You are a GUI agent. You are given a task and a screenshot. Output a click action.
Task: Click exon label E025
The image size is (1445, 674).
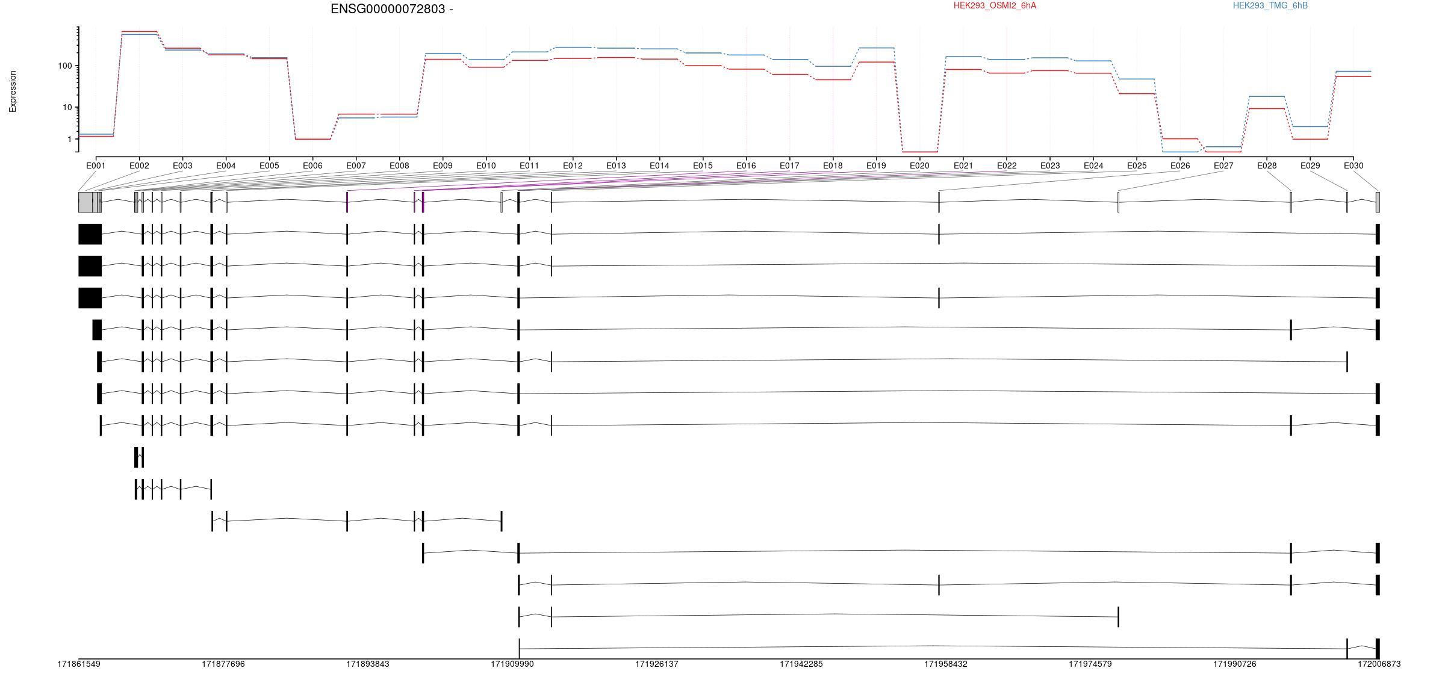point(1137,165)
